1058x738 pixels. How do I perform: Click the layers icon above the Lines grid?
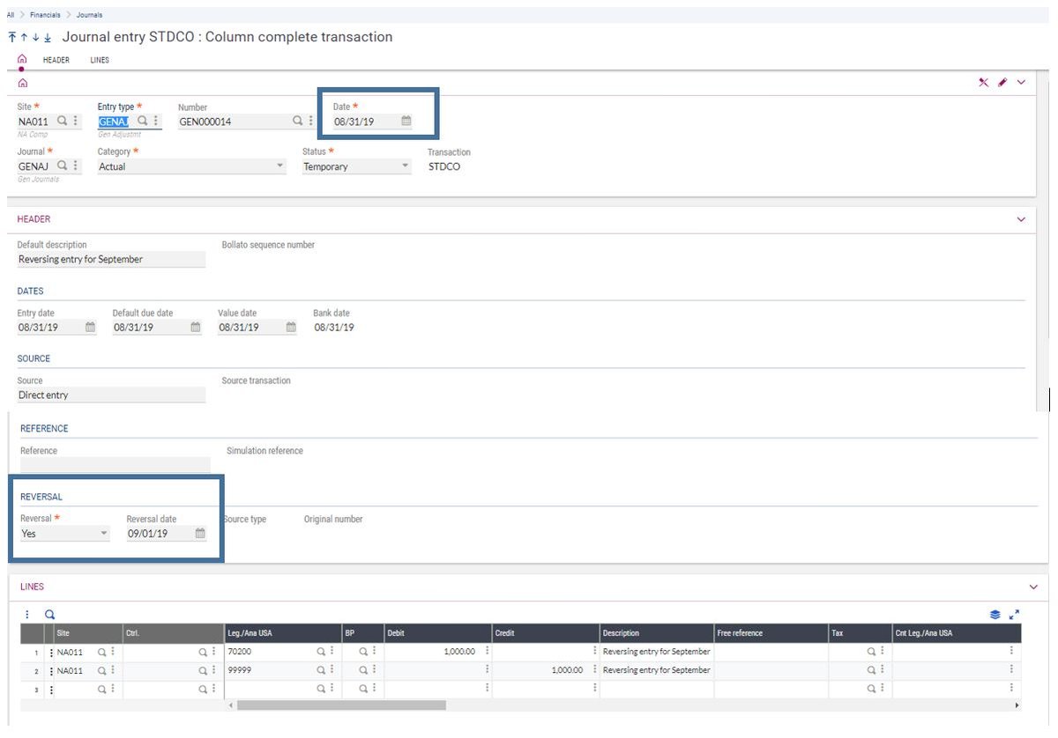[x=996, y=614]
